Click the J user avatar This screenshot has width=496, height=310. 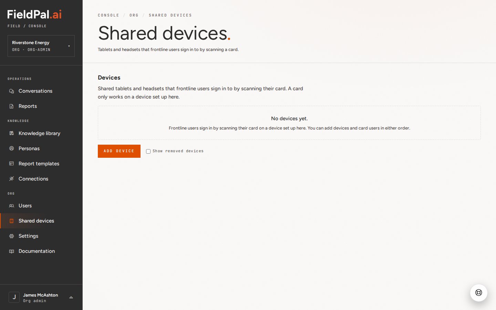pos(14,297)
